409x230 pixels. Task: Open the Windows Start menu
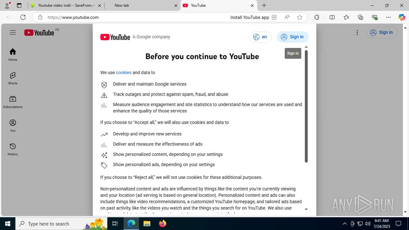tap(8, 224)
